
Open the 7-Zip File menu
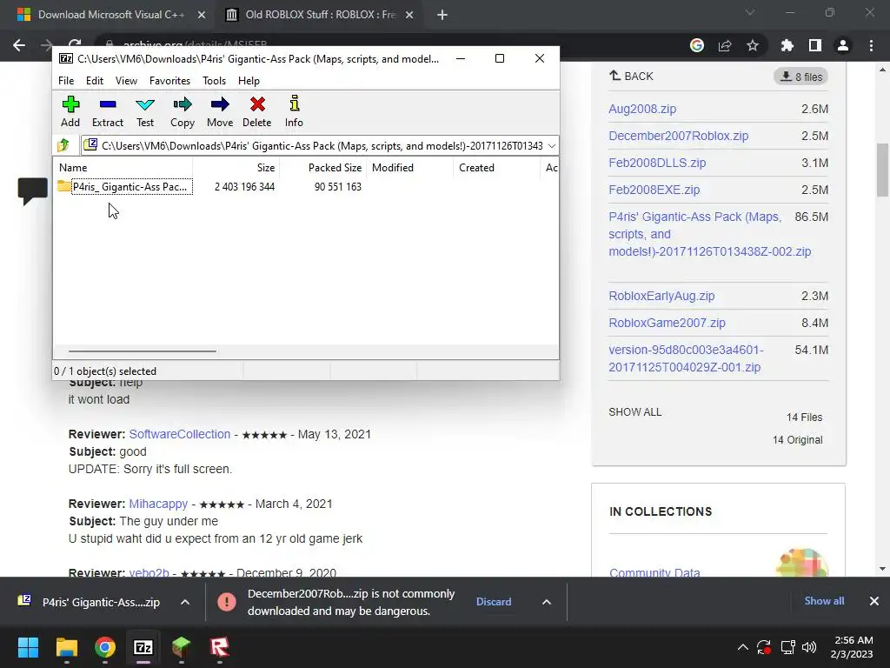[x=66, y=81]
